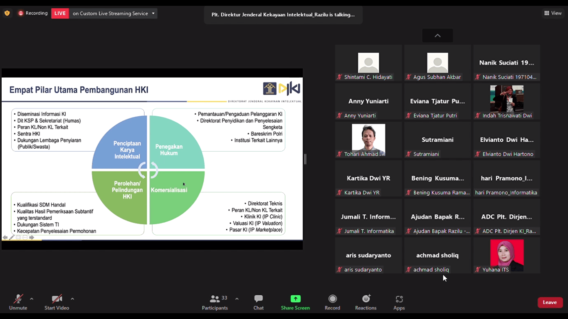The height and width of the screenshot is (319, 568).
Task: Open the View layout menu
Action: 553,13
